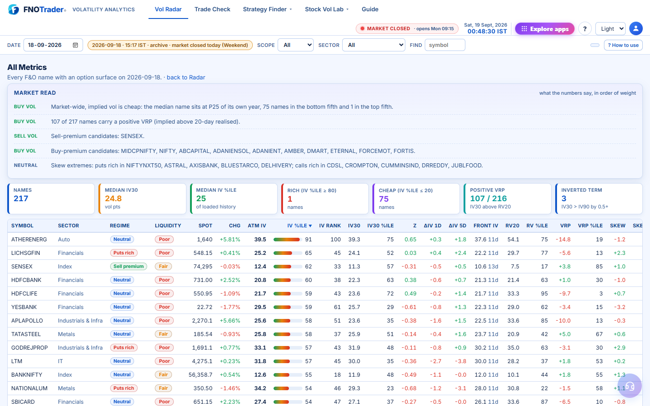This screenshot has width=650, height=406.
Task: Expand the Sector All dropdown
Action: [374, 45]
